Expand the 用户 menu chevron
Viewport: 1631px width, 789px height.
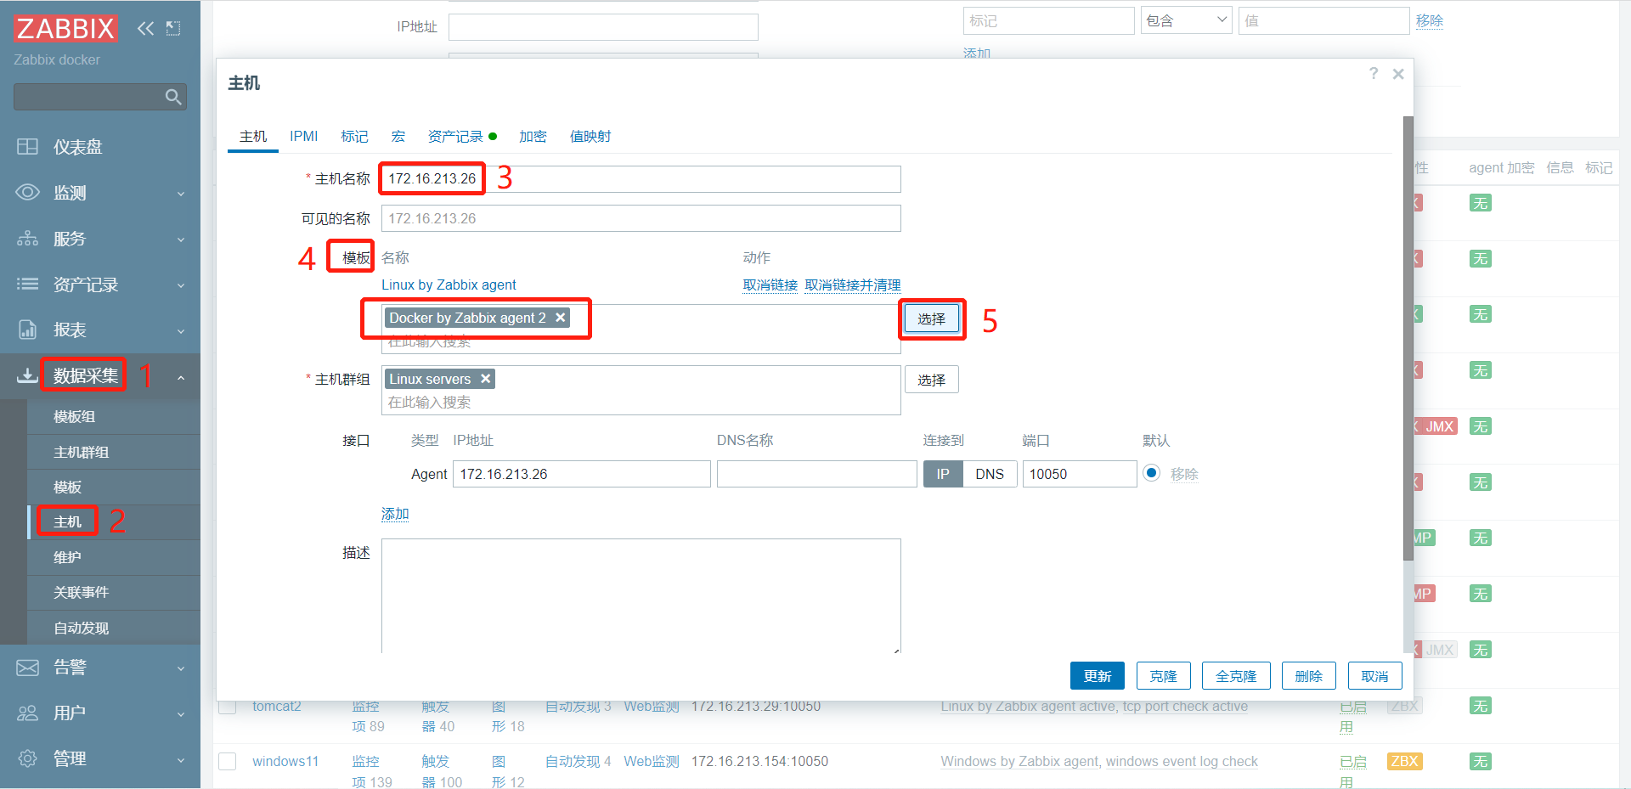coord(181,714)
